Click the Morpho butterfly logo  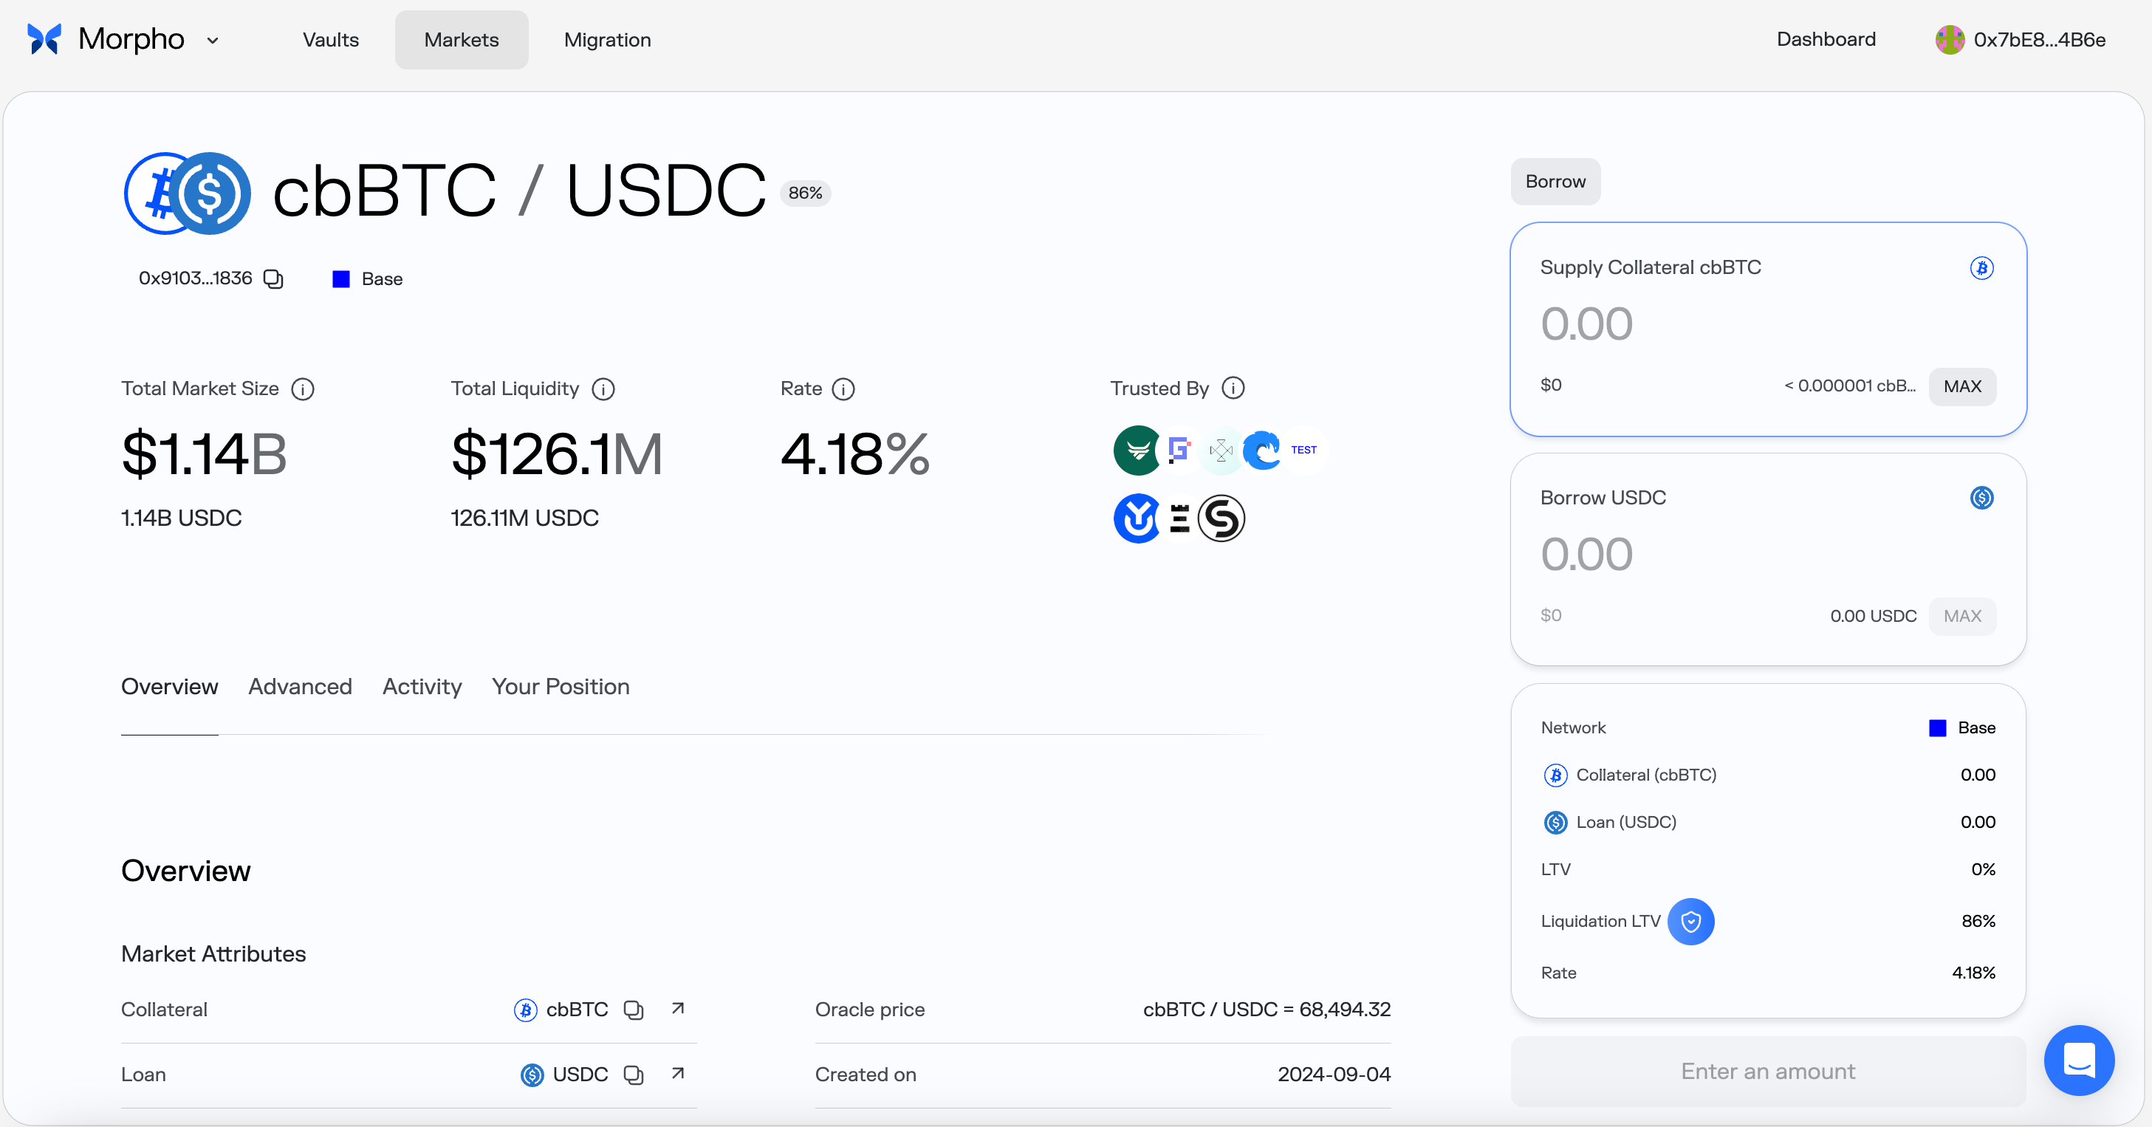44,39
